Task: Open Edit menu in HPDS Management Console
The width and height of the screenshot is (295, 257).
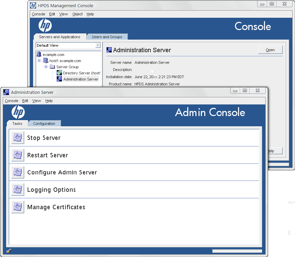Action: pyautogui.click(x=52, y=14)
